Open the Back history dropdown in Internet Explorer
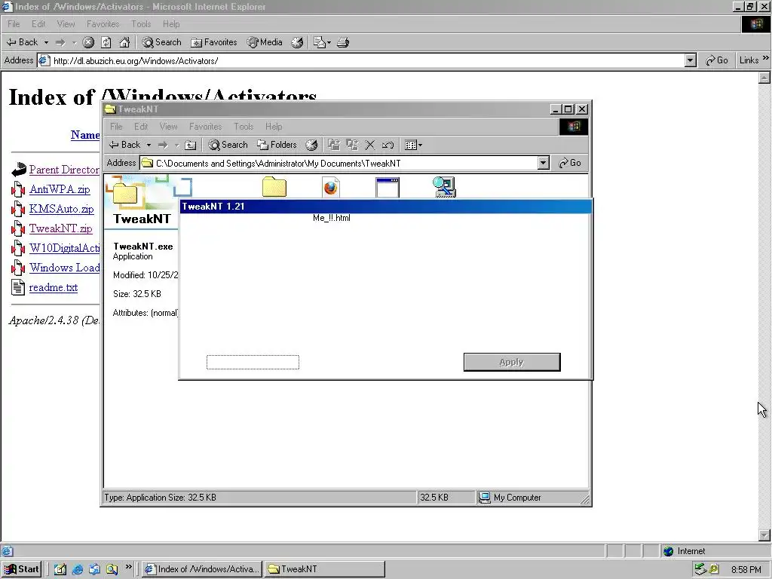This screenshot has width=772, height=579. click(46, 42)
